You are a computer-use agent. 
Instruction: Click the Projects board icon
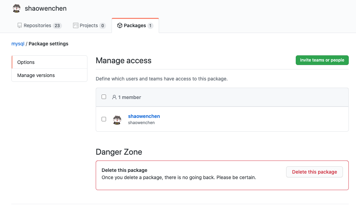tap(76, 26)
